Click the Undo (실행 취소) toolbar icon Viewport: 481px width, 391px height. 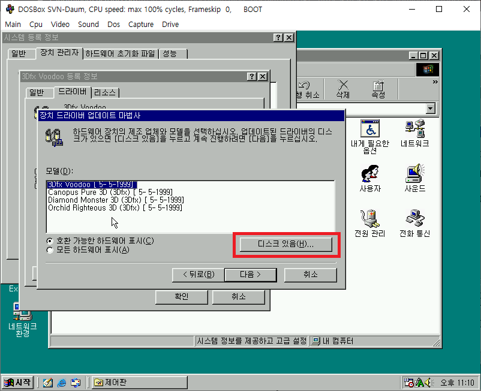308,89
